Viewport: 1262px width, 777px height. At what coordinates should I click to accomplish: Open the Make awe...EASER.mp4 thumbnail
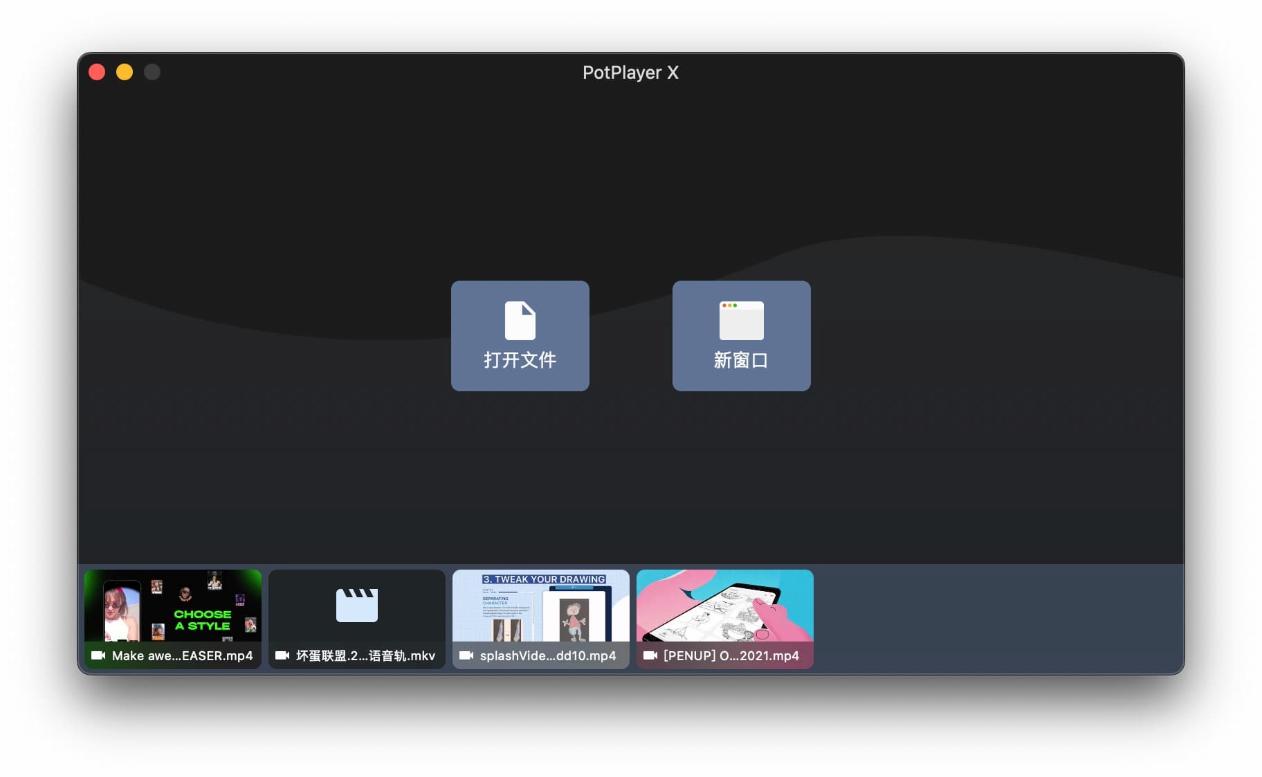pos(173,619)
